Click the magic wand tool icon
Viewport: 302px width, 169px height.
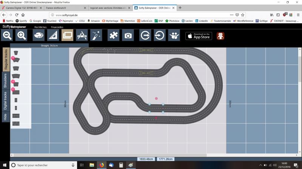click(x=97, y=36)
